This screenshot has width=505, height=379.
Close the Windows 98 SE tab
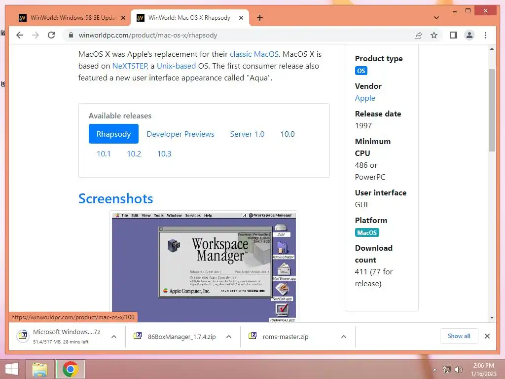[x=123, y=18]
